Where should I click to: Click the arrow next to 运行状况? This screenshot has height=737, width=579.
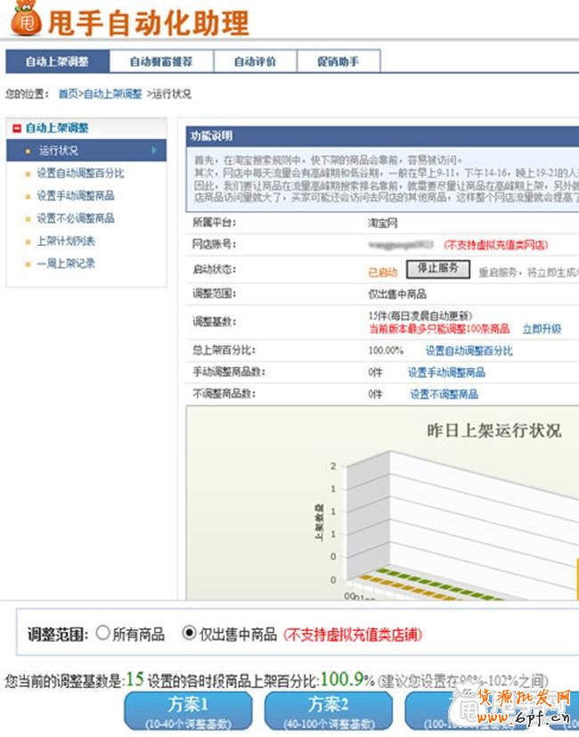[x=154, y=151]
